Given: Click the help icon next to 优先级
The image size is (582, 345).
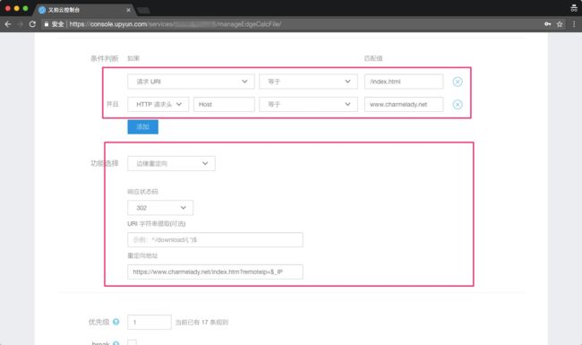Looking at the screenshot, I should [x=116, y=322].
